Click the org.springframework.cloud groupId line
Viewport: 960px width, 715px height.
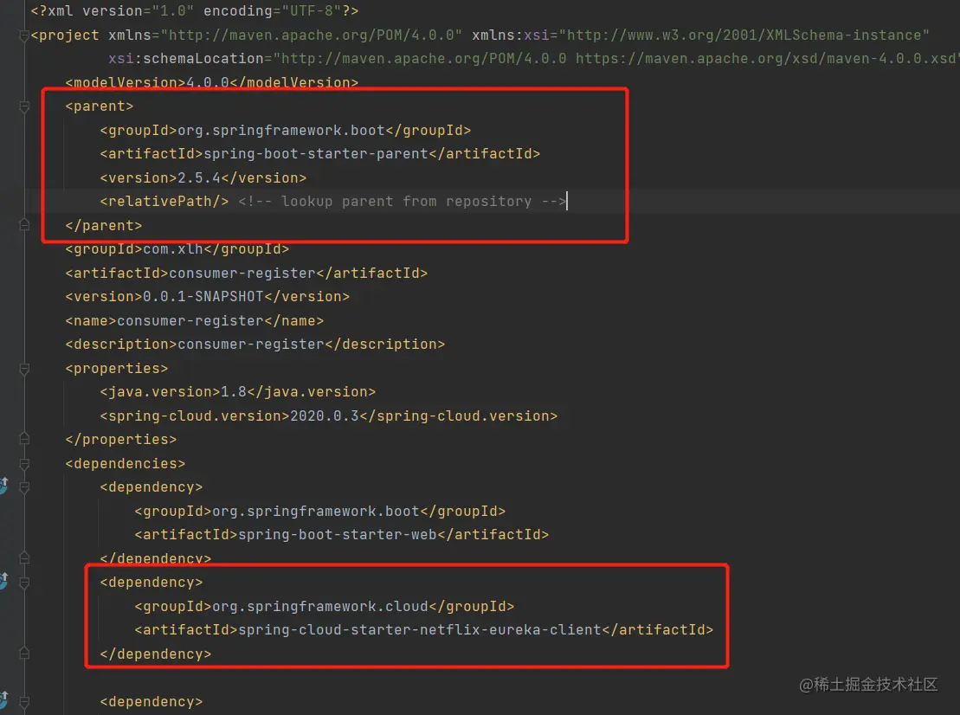[325, 607]
